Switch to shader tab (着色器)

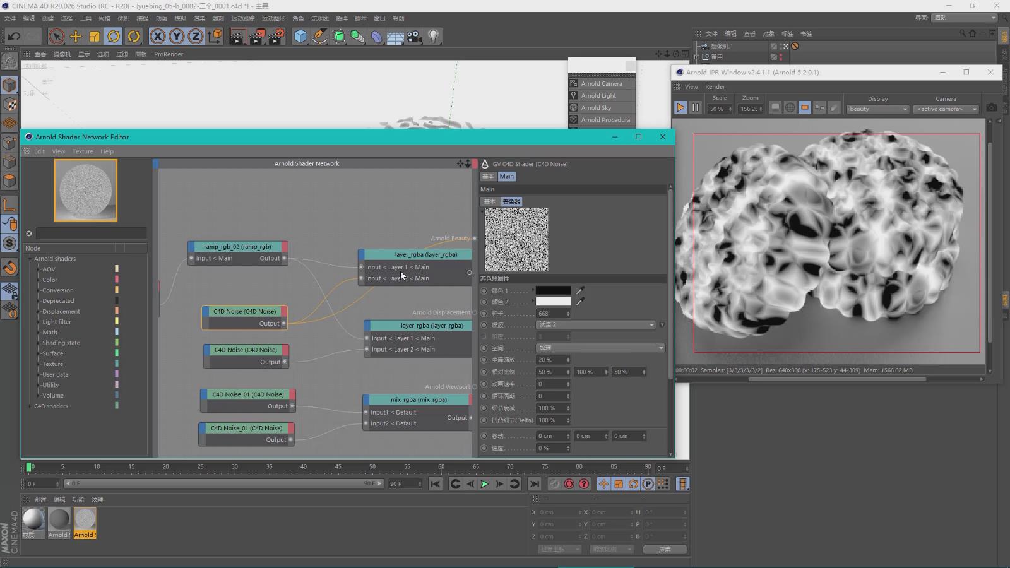pyautogui.click(x=511, y=201)
